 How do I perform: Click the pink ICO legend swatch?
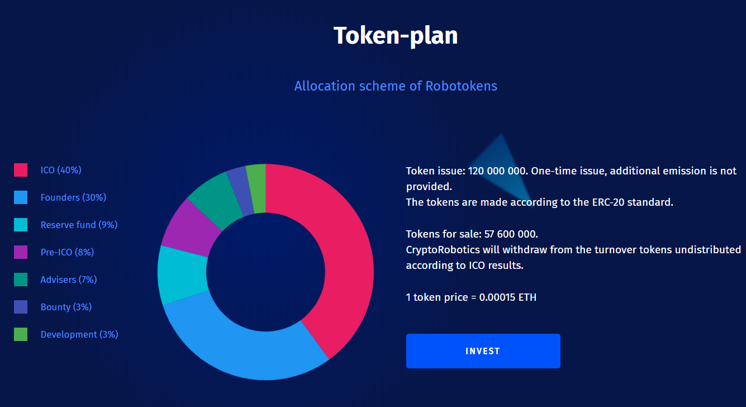[21, 170]
